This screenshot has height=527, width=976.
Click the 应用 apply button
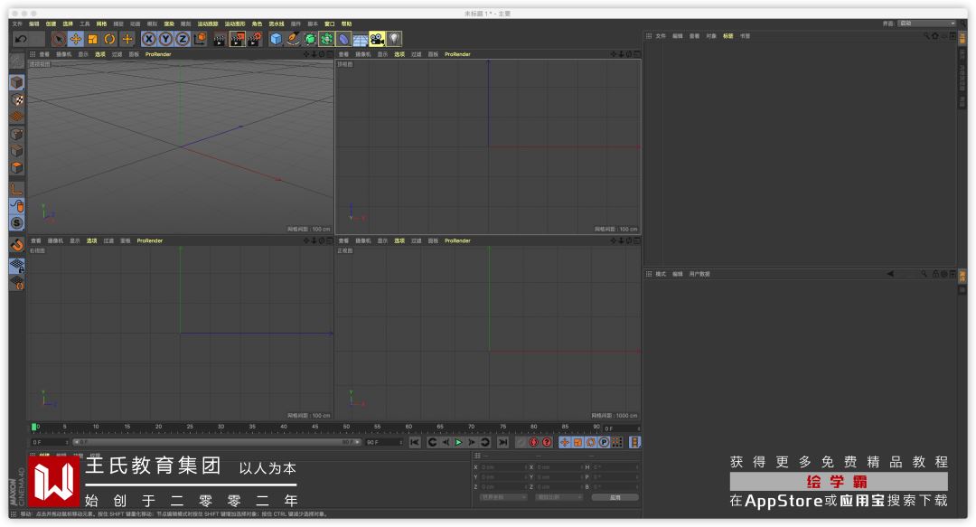[615, 497]
